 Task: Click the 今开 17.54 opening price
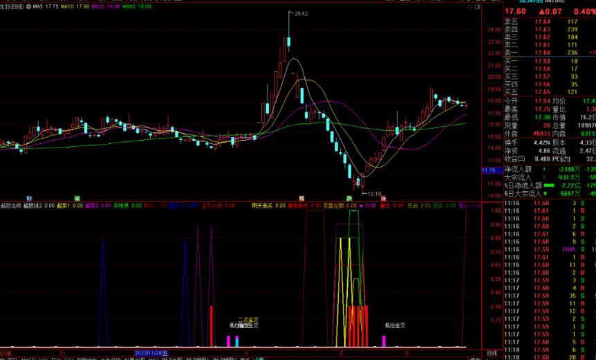click(x=542, y=101)
